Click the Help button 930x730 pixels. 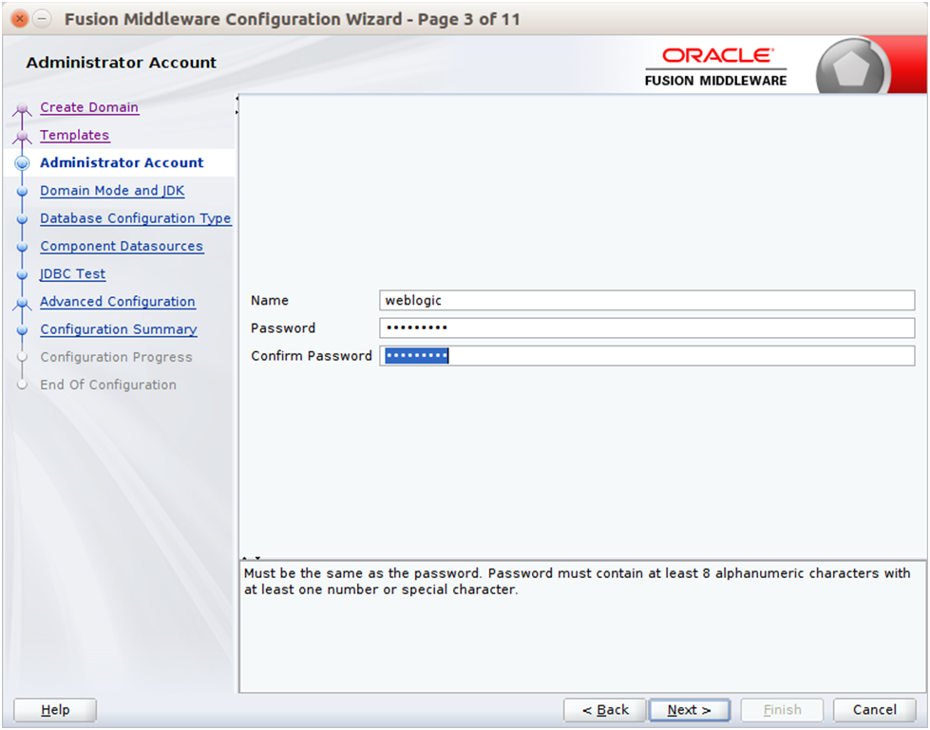pos(55,710)
